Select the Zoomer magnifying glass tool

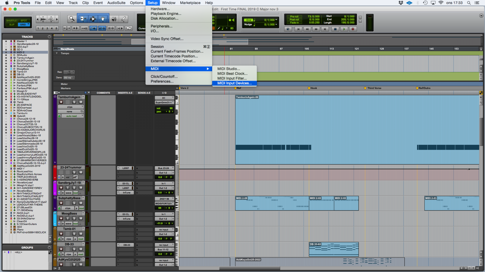[x=72, y=19]
